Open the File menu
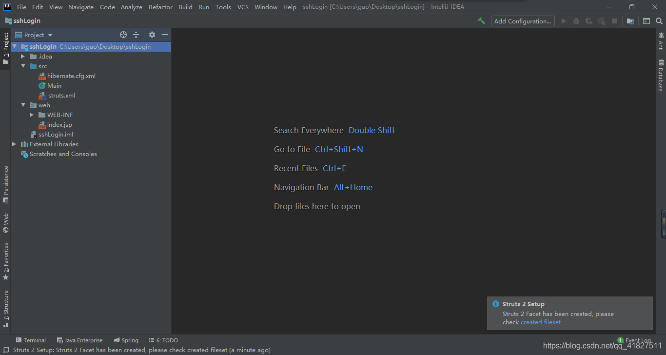This screenshot has height=355, width=666. coord(21,7)
